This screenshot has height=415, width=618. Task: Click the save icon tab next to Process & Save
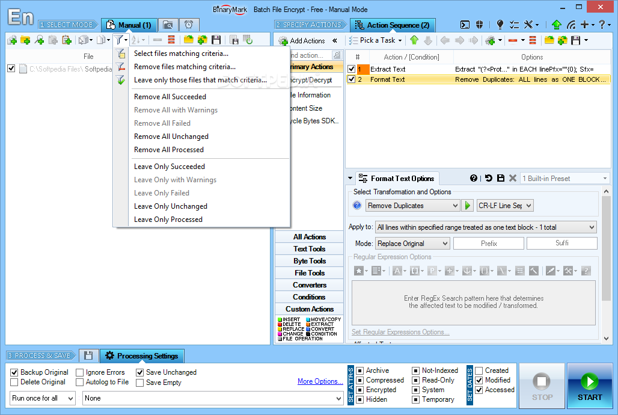(x=88, y=355)
